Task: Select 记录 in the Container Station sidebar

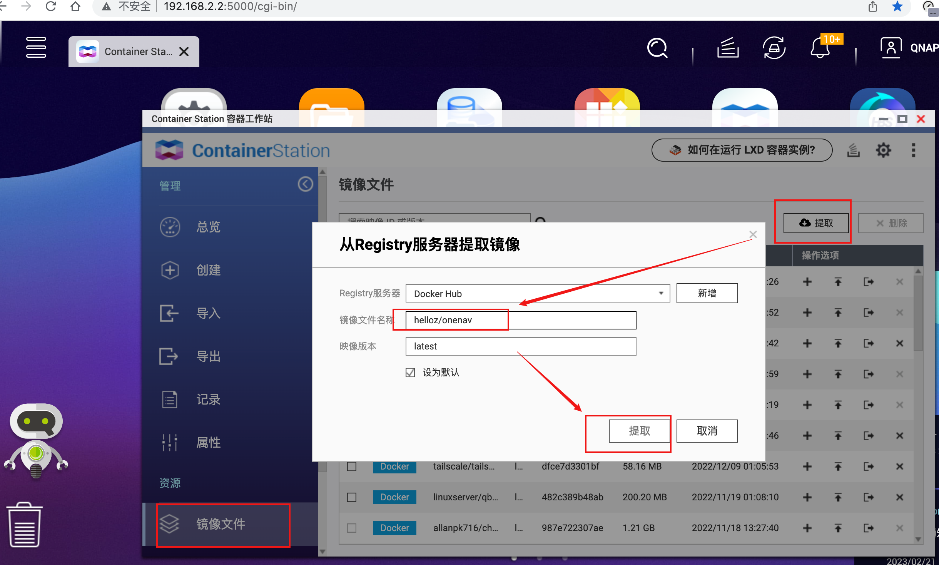Action: point(208,399)
